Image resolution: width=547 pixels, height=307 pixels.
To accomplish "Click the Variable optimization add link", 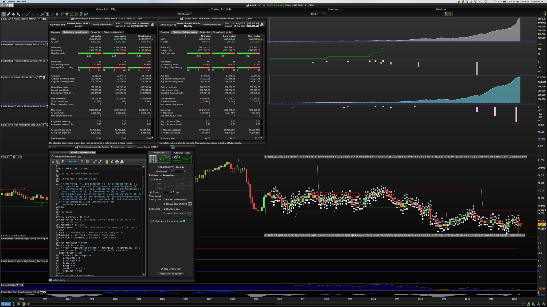I will (x=79, y=157).
